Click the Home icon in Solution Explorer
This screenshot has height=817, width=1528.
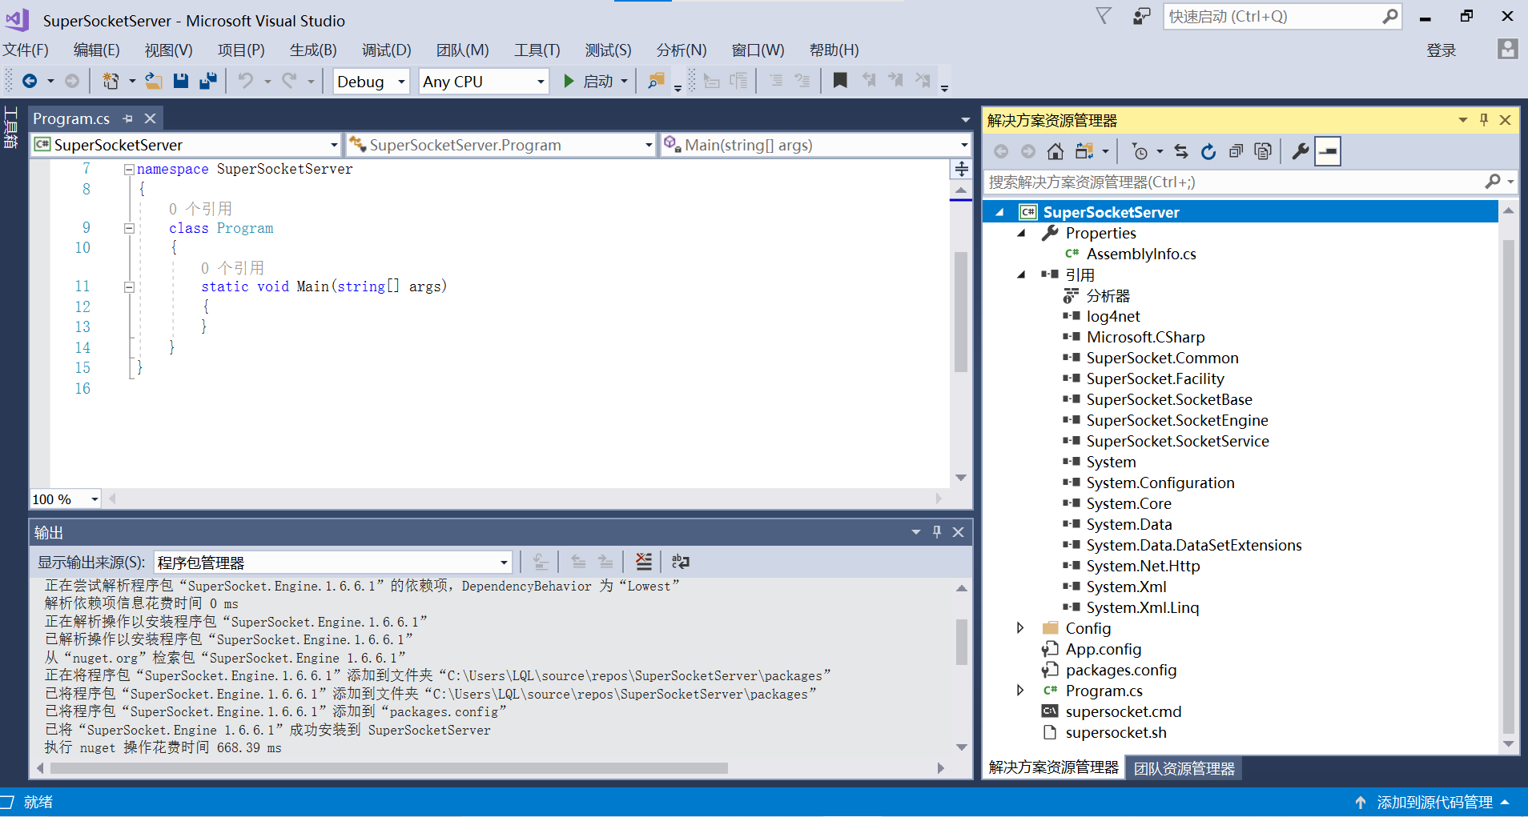(x=1056, y=150)
